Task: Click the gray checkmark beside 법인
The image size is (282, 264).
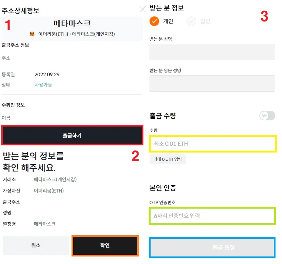Action: click(191, 21)
